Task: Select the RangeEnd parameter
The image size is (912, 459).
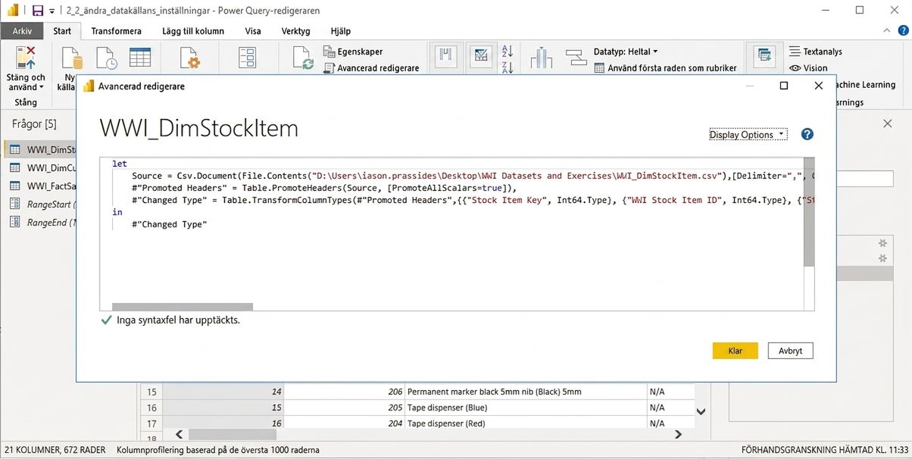Action: pyautogui.click(x=42, y=222)
